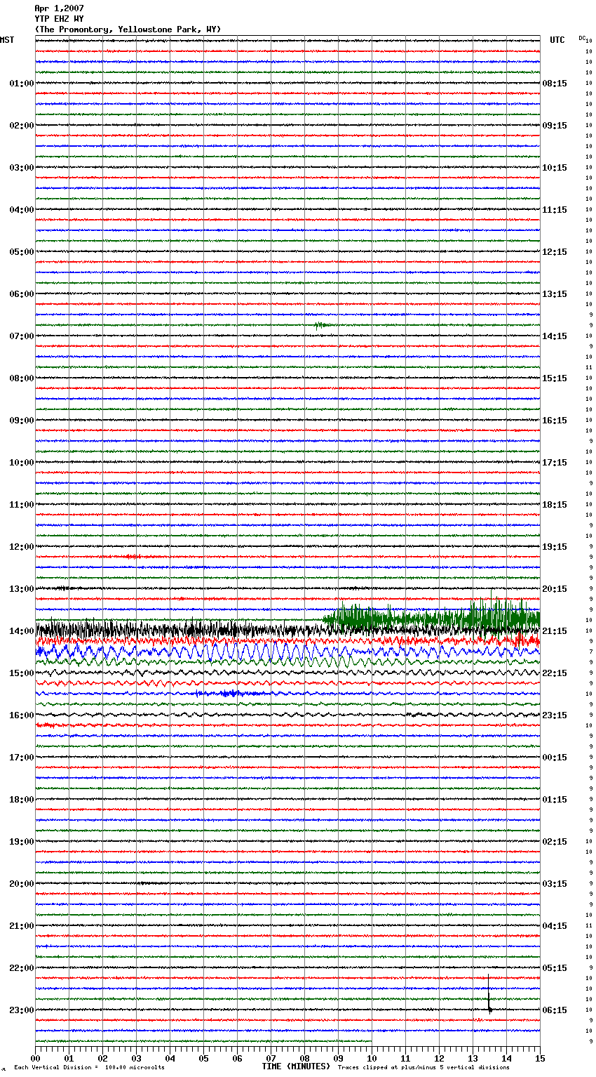Click the 09:15 UTC time label
Viewport: 596px width, 1077px height.
[x=555, y=126]
